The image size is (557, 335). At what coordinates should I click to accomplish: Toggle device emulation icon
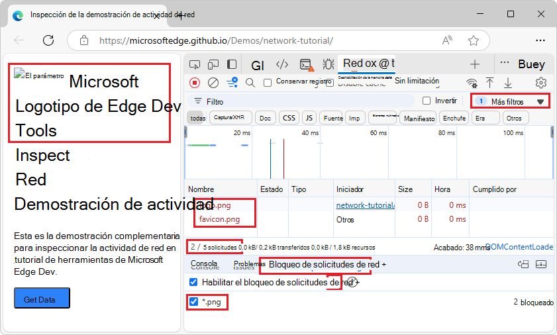coord(213,64)
